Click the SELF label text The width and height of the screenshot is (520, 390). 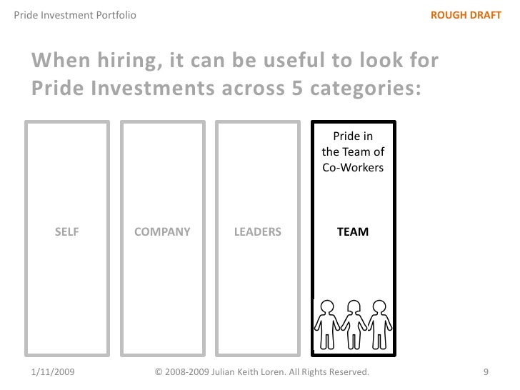point(67,231)
